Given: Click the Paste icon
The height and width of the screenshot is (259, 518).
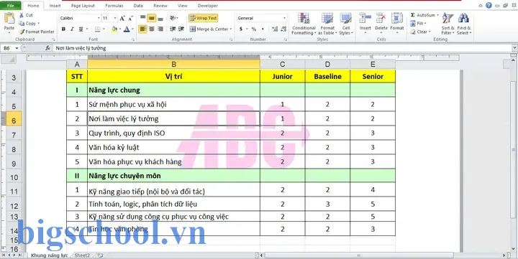Looking at the screenshot, I should 9,18.
